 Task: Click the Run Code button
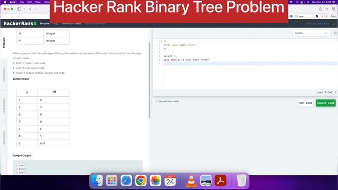click(x=306, y=103)
